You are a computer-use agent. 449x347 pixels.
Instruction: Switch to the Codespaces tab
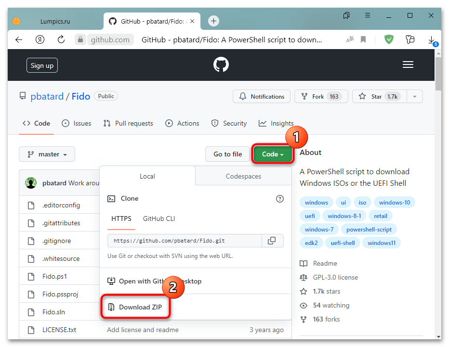tap(243, 176)
